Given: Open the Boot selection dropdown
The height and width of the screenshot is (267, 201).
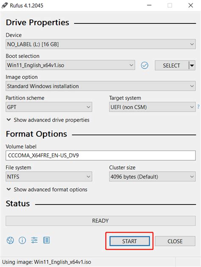Looking at the screenshot, I should [x=70, y=65].
